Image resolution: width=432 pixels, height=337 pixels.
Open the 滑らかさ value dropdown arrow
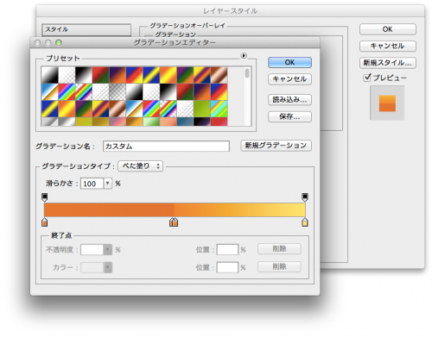pos(108,184)
